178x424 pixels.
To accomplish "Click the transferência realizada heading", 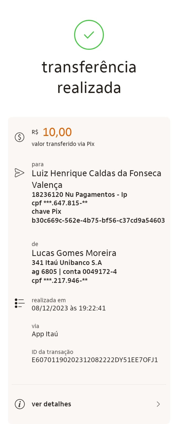I will (x=89, y=77).
